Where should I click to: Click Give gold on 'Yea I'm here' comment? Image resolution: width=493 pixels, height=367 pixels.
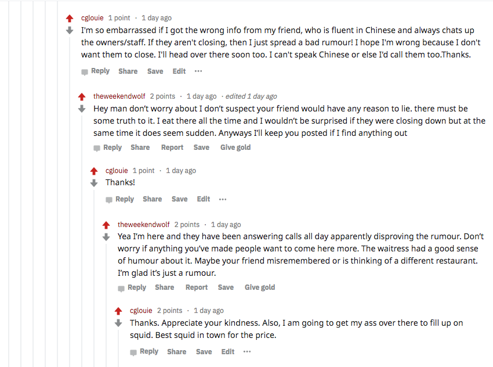click(260, 287)
